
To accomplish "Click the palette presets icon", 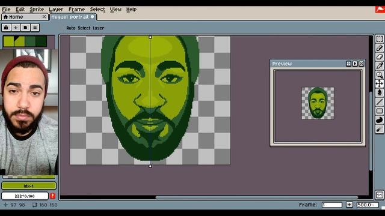I will [x=25, y=28].
